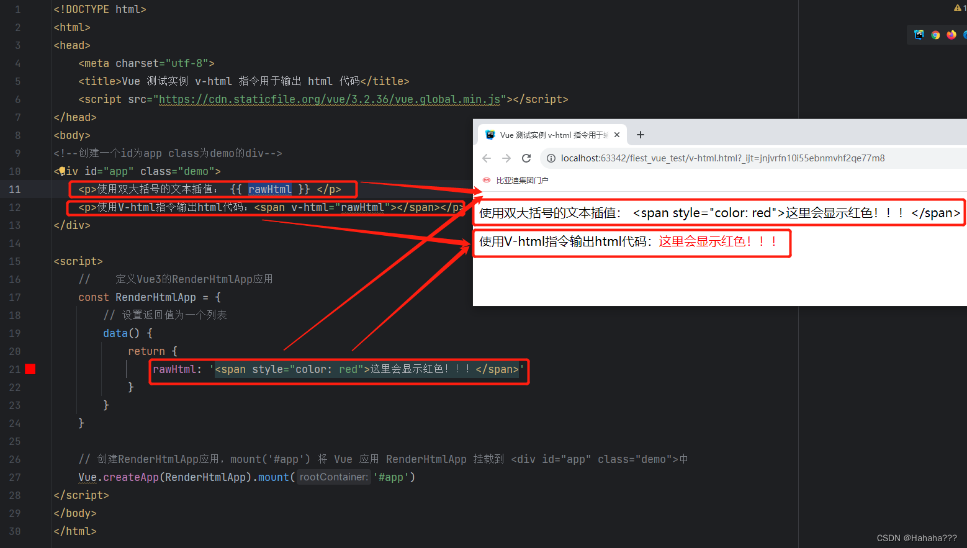
Task: Click line number 27 in gutter
Action: [15, 477]
